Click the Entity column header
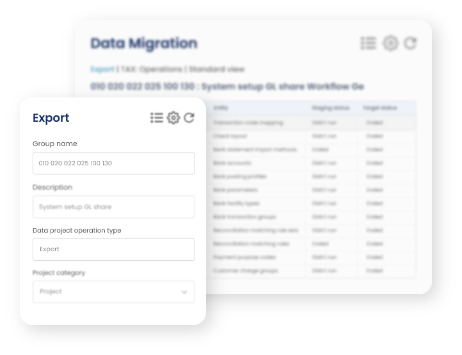Image resolution: width=462 pixels, height=355 pixels. click(221, 108)
